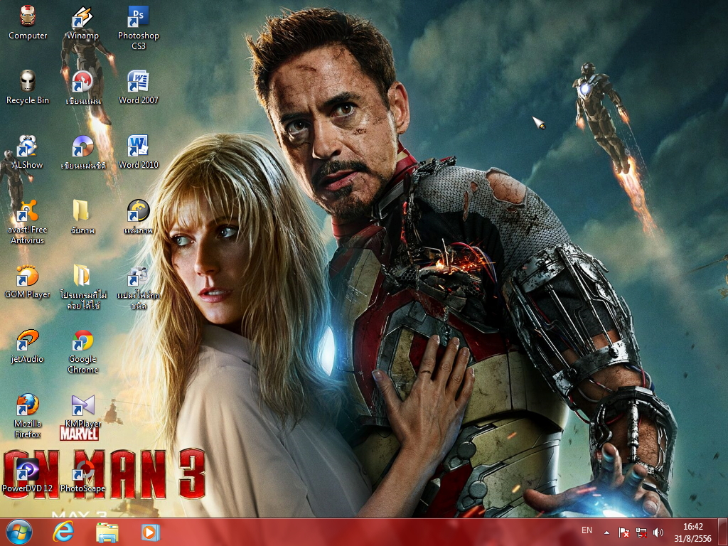Open the volume speaker tray icon
This screenshot has height=546, width=728.
(658, 532)
